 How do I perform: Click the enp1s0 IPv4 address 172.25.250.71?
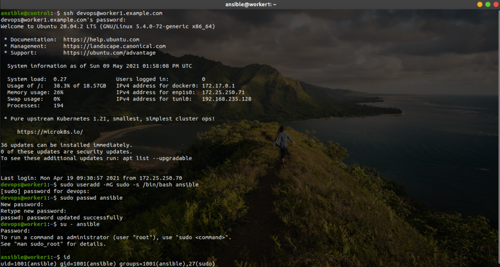(x=223, y=92)
